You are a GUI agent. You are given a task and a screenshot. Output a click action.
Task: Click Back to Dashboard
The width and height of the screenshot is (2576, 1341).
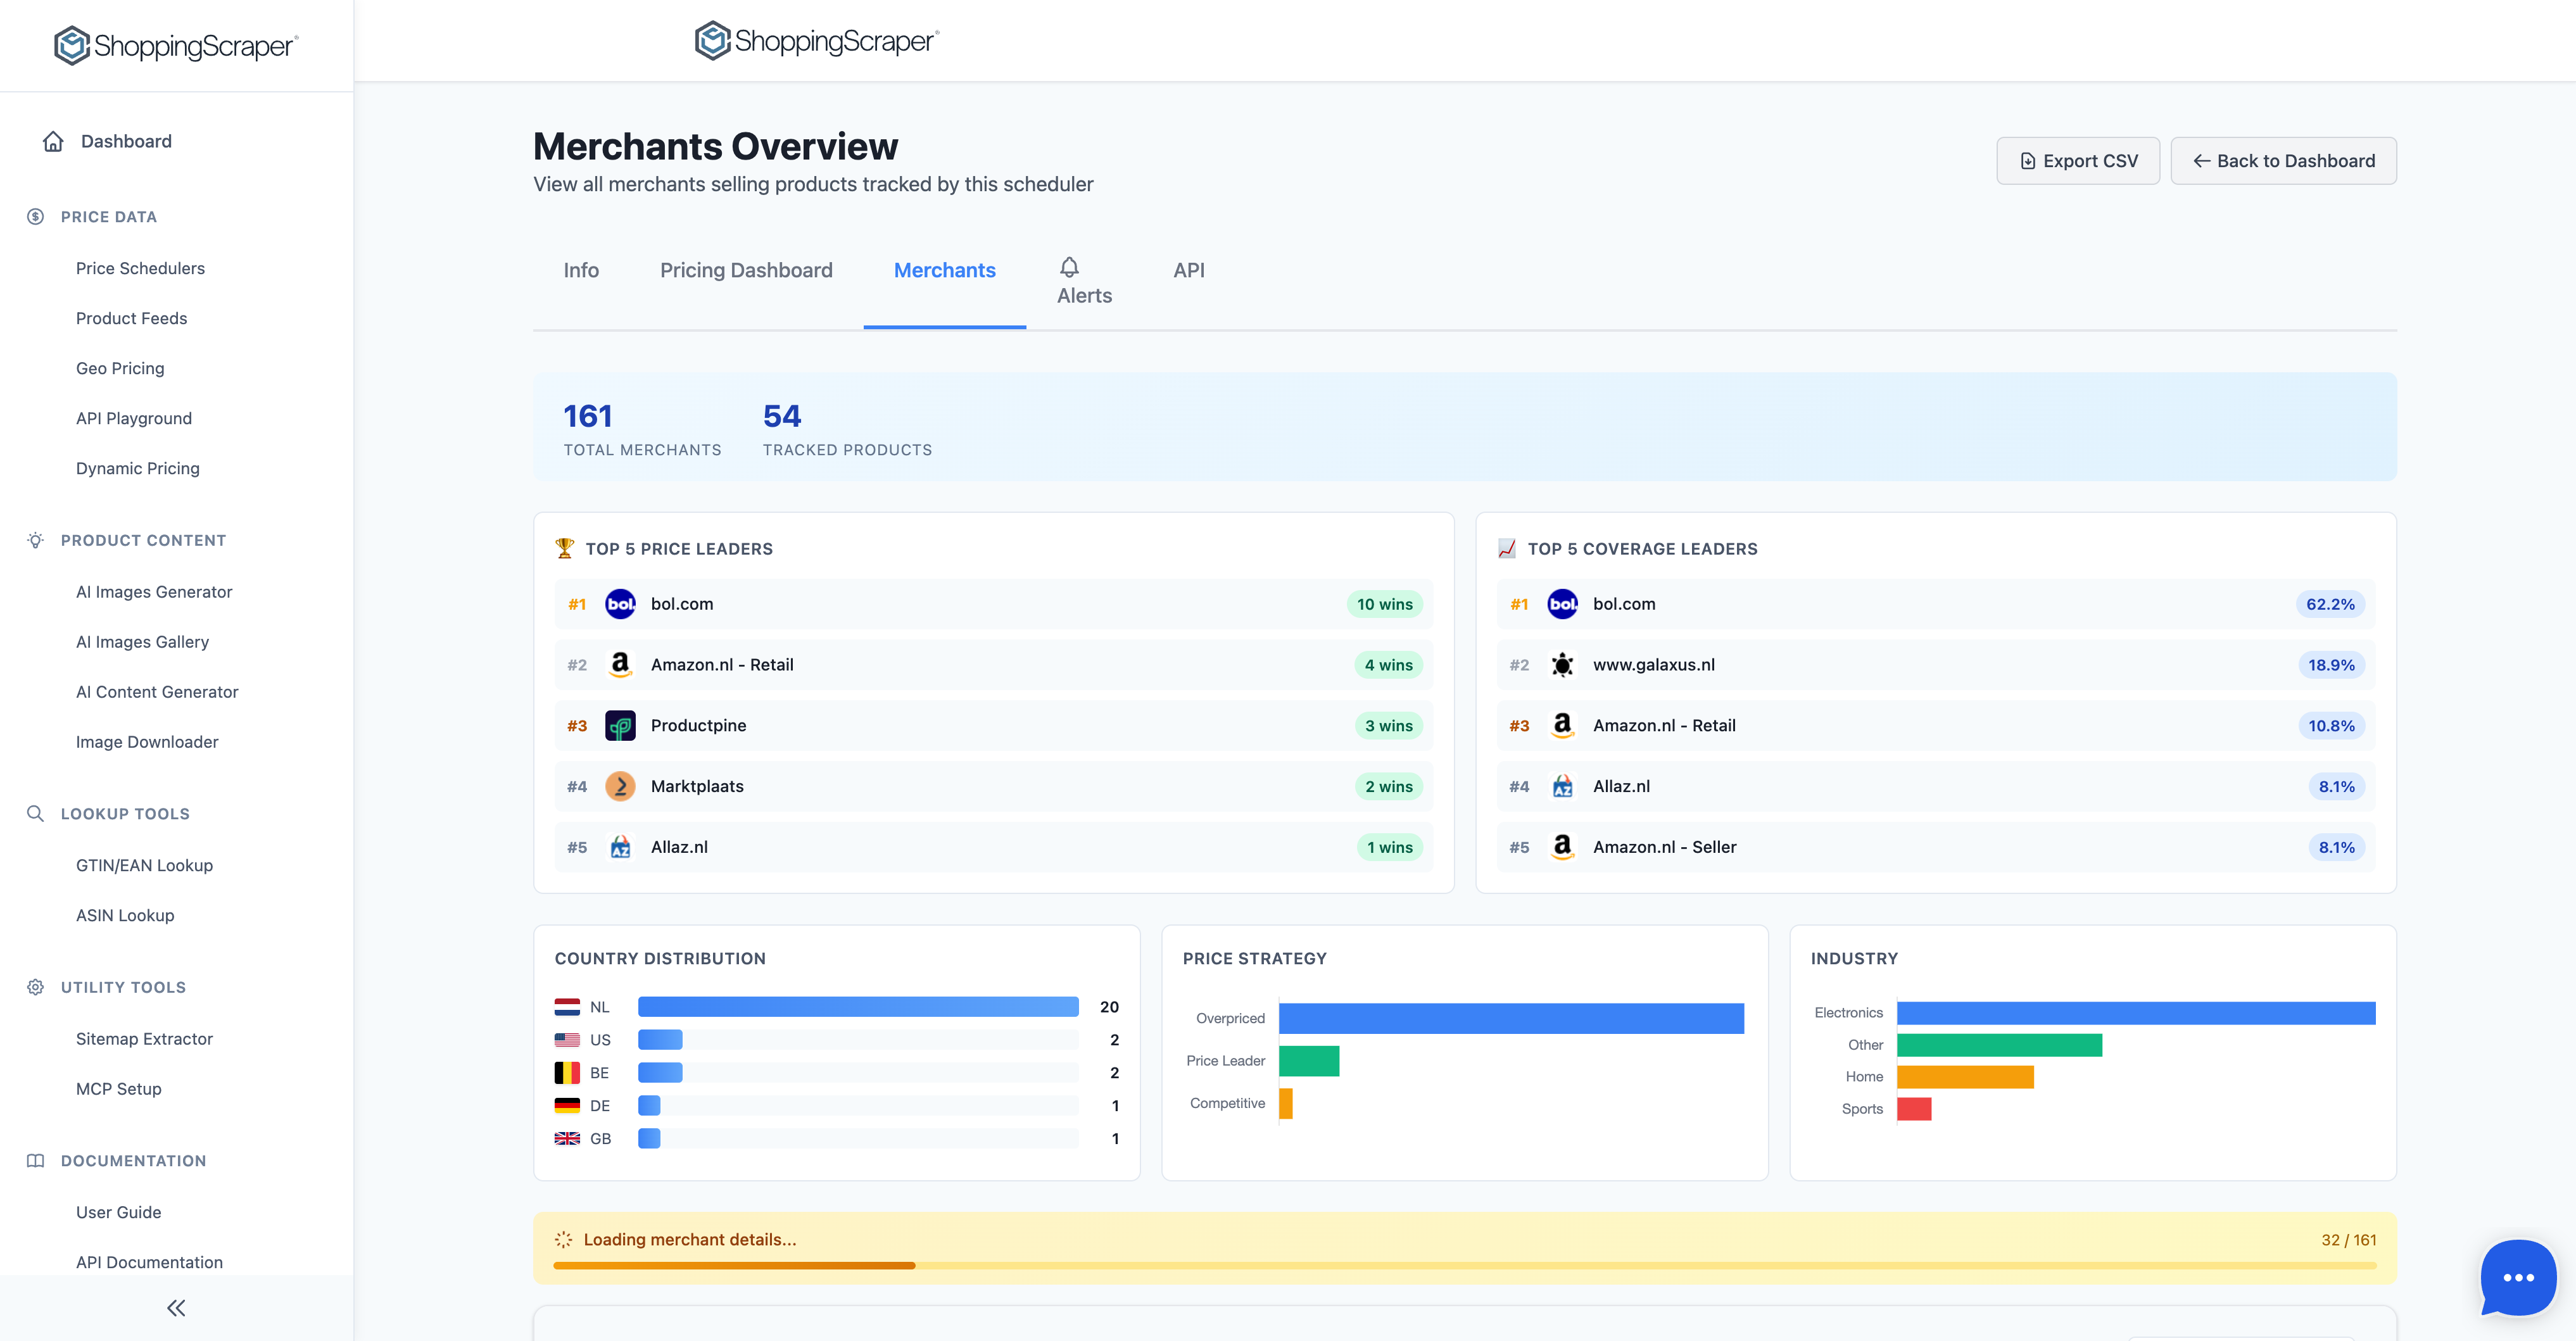2283,160
